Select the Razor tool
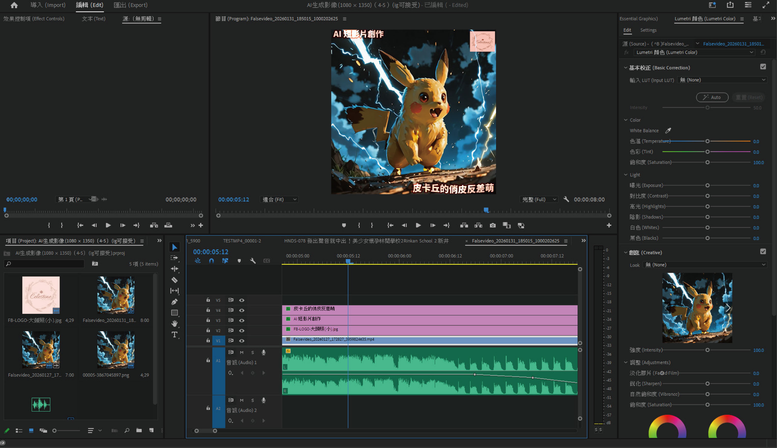 (174, 280)
